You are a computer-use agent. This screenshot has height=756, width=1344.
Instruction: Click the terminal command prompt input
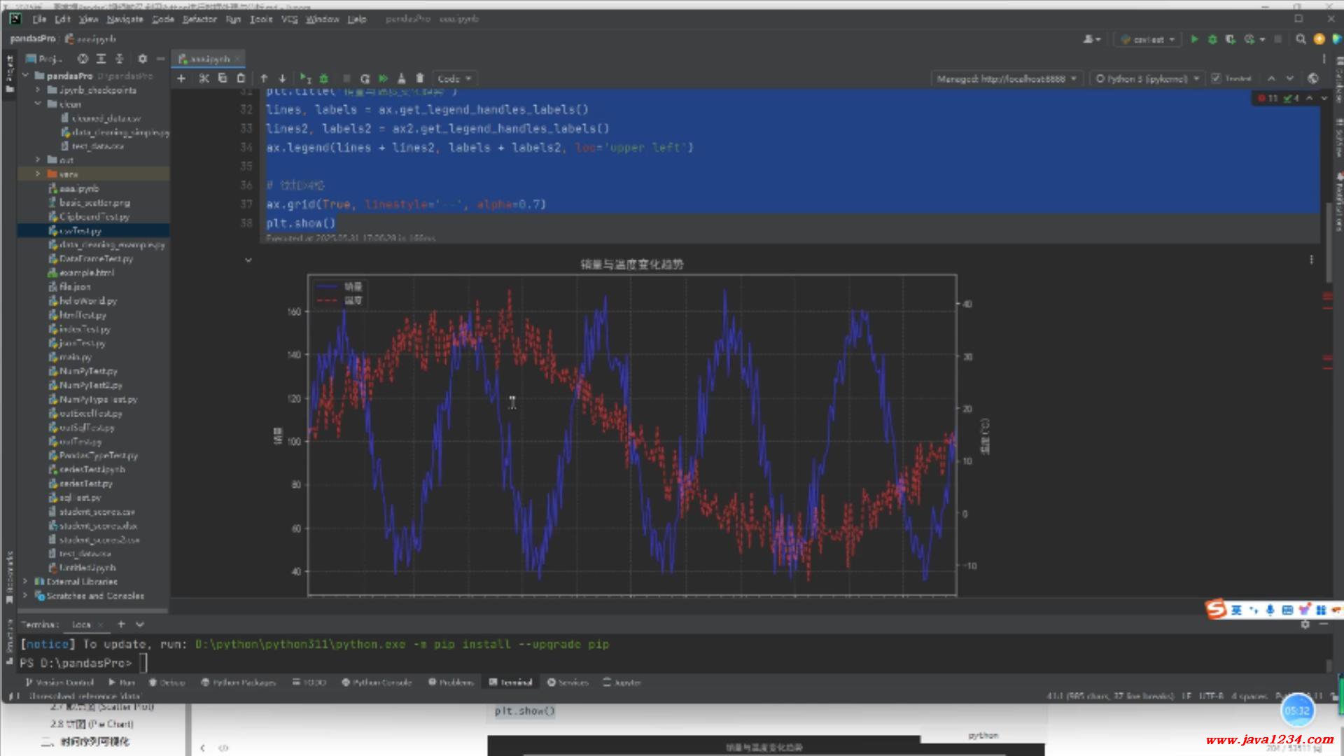pos(143,662)
